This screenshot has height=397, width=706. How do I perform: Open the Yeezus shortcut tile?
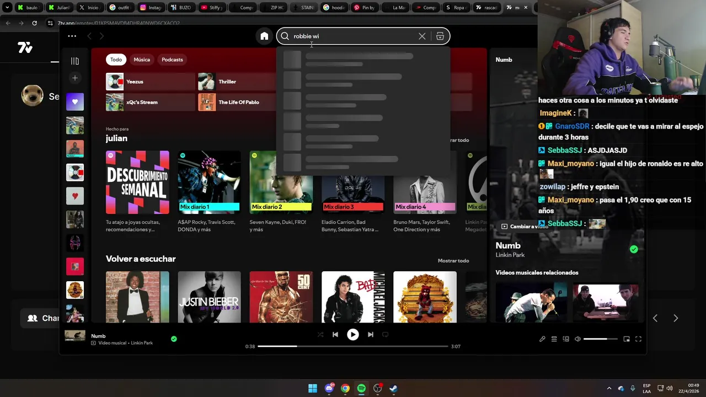150,82
